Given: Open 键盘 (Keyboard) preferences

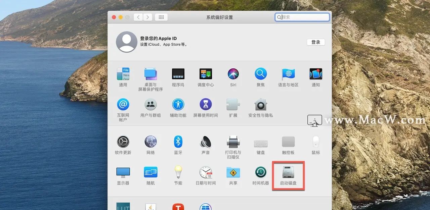Looking at the screenshot, I should pos(260,142).
